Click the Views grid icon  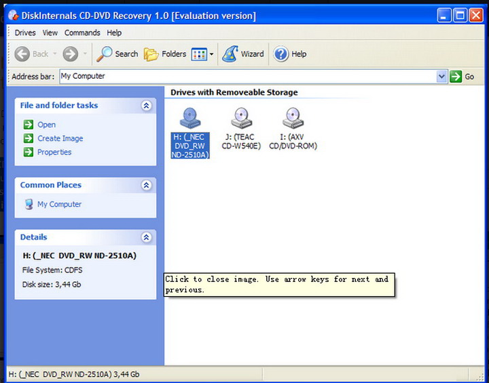[x=199, y=54]
